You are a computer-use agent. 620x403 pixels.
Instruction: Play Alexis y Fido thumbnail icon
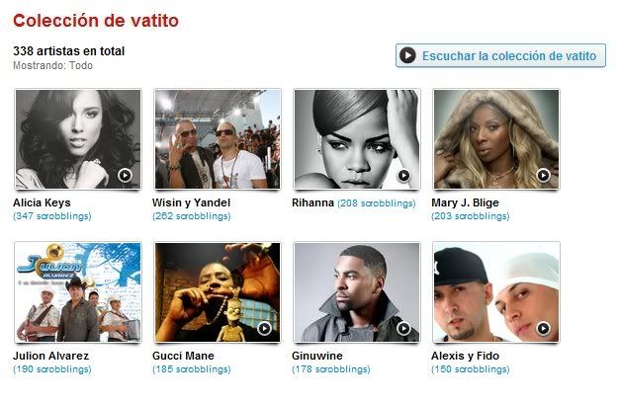point(543,328)
